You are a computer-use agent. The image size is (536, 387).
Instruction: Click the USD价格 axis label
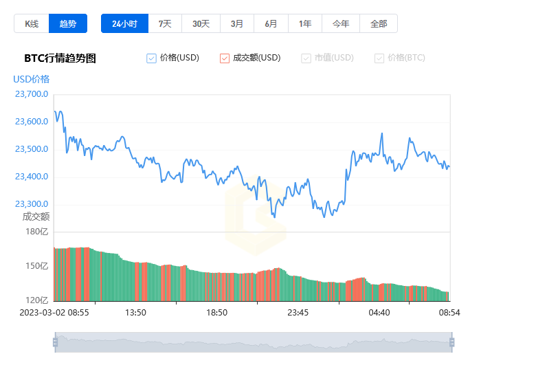pyautogui.click(x=32, y=79)
